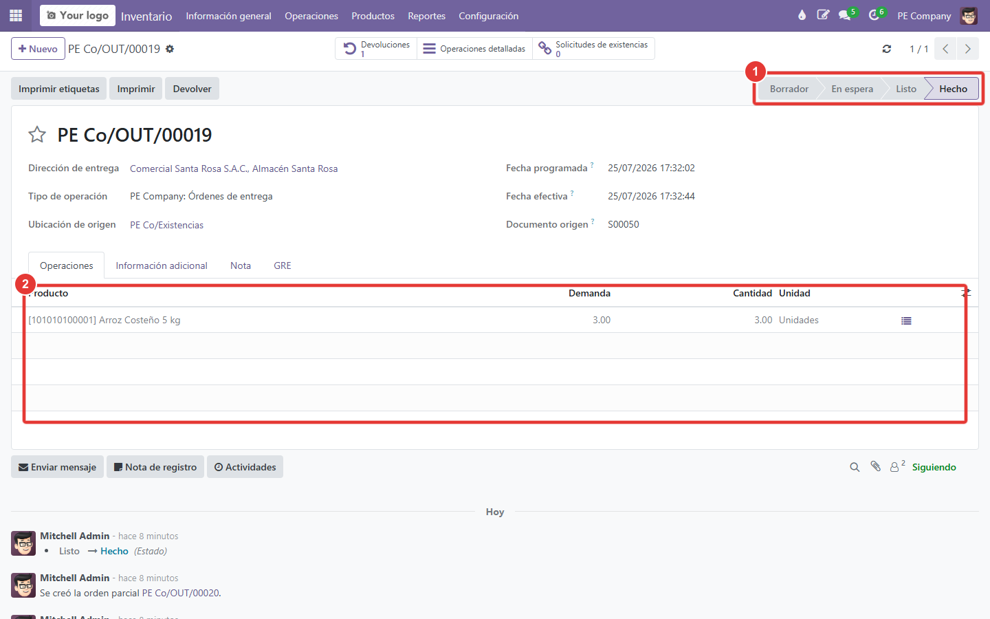Toggle Siguiendo follow status
Screen dimensions: 990x619
[x=934, y=467]
